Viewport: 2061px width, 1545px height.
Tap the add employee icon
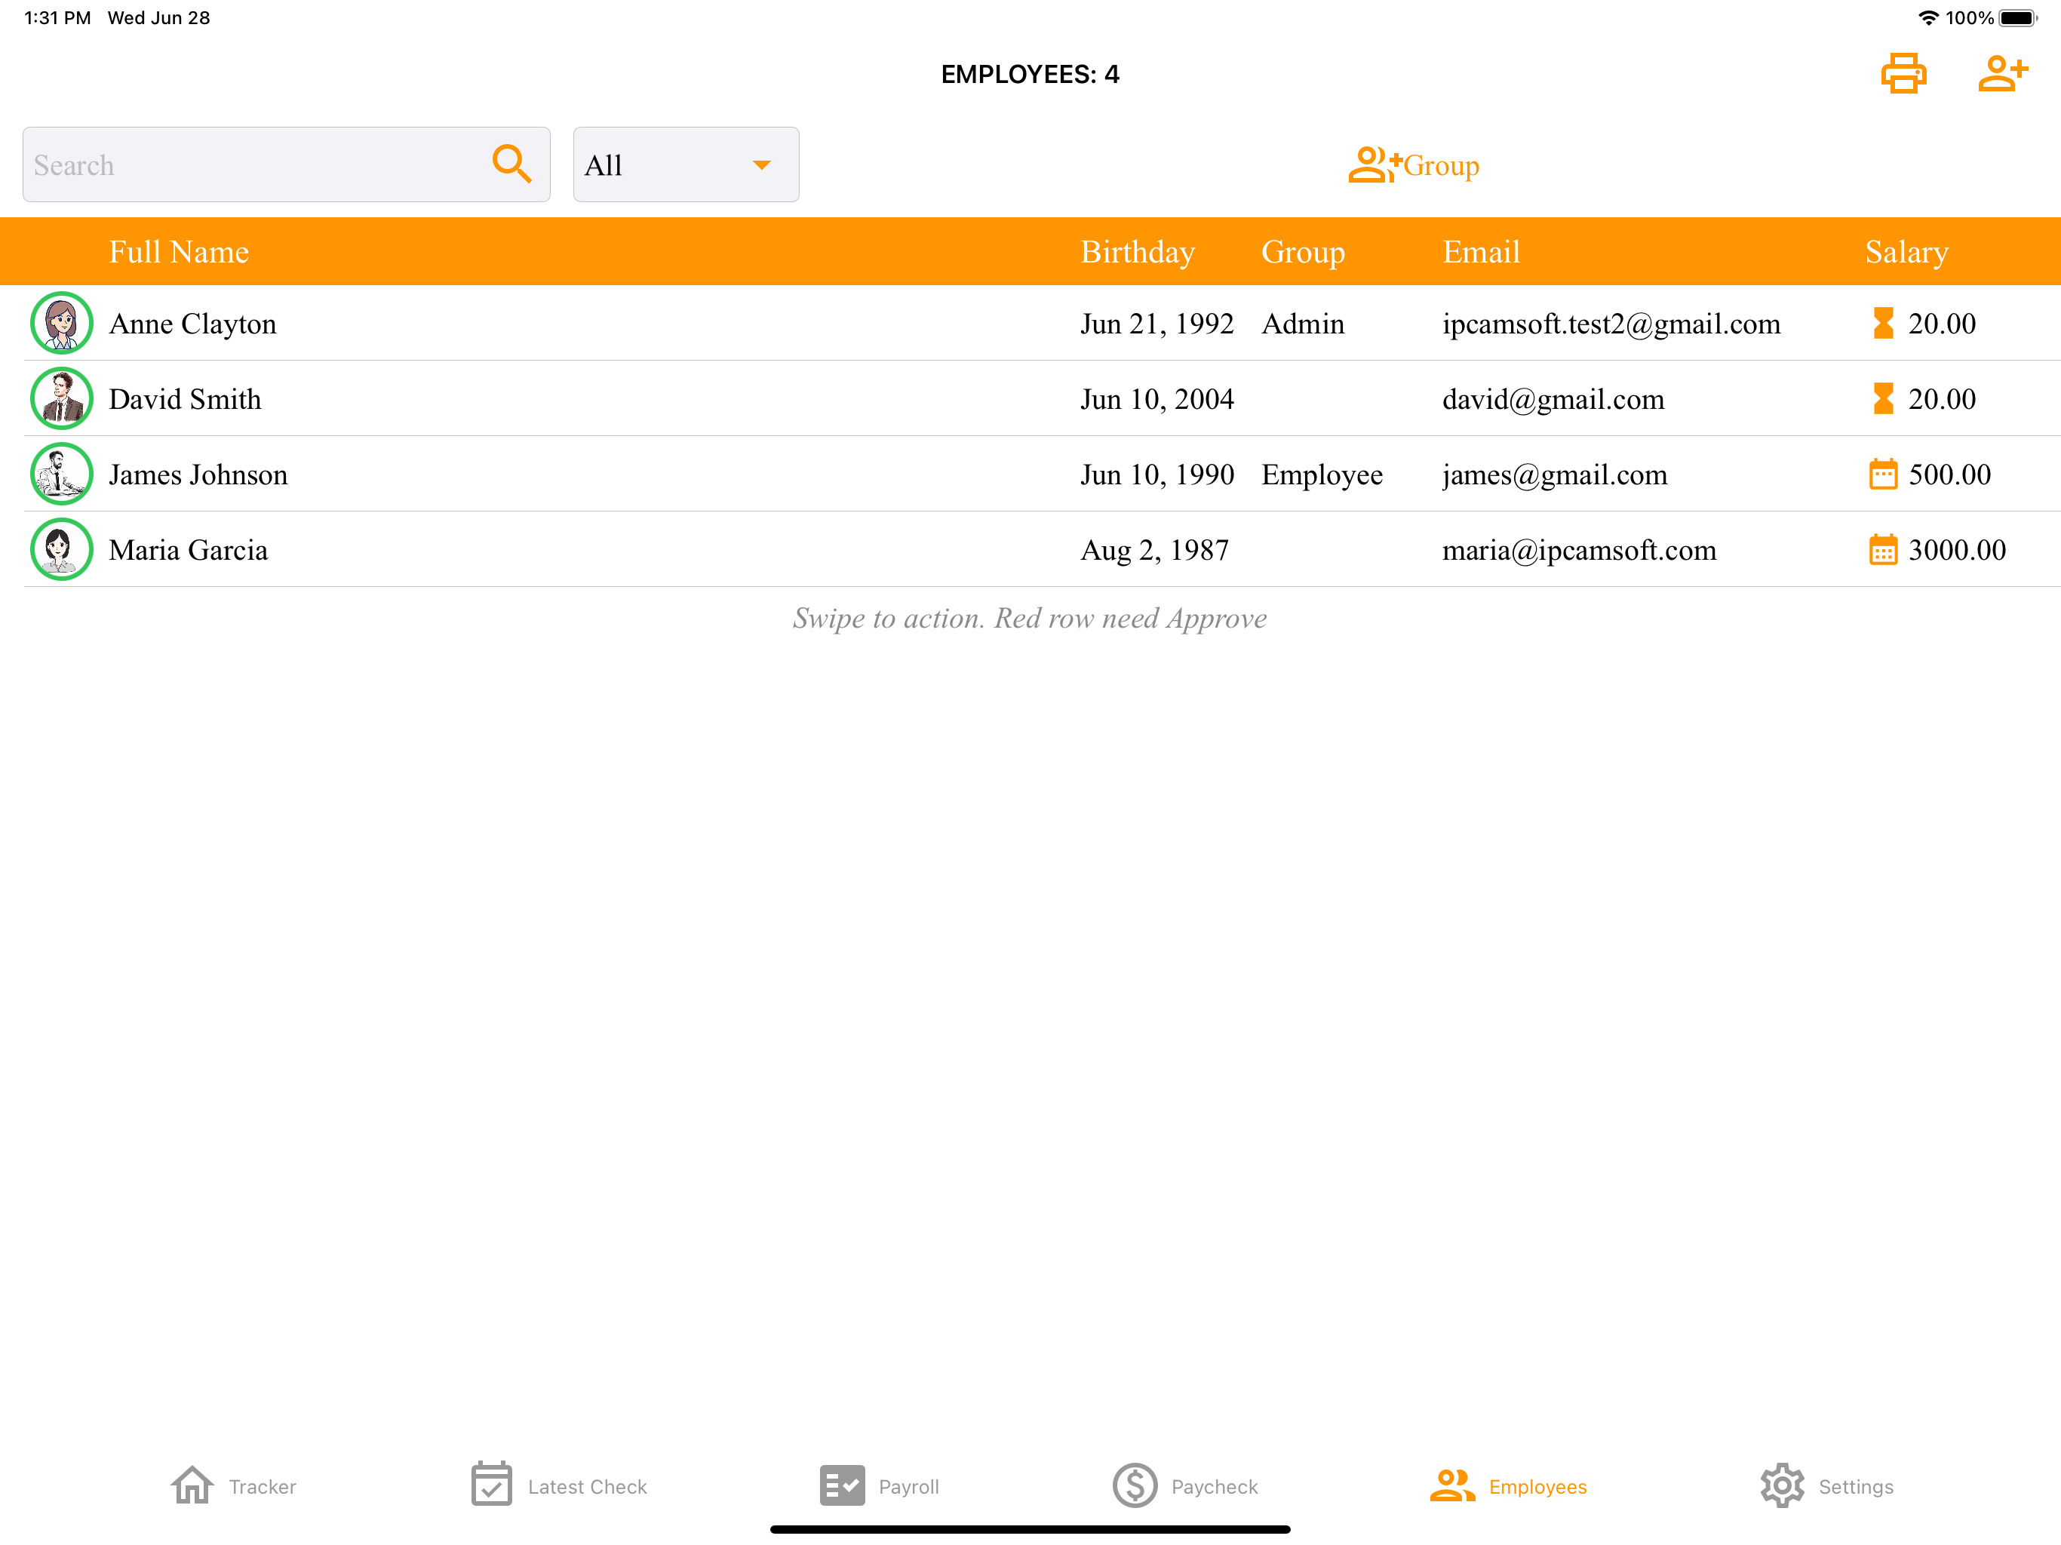click(2002, 74)
